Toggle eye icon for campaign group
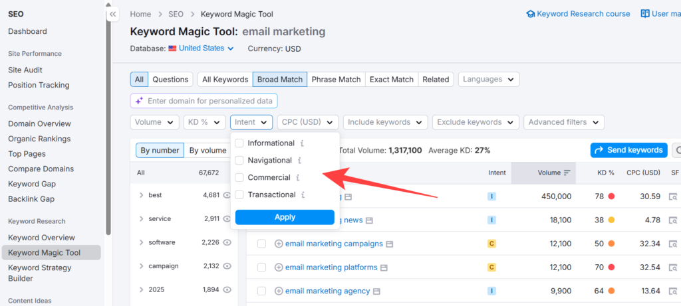Screen dimensions: 681x306 [227, 266]
